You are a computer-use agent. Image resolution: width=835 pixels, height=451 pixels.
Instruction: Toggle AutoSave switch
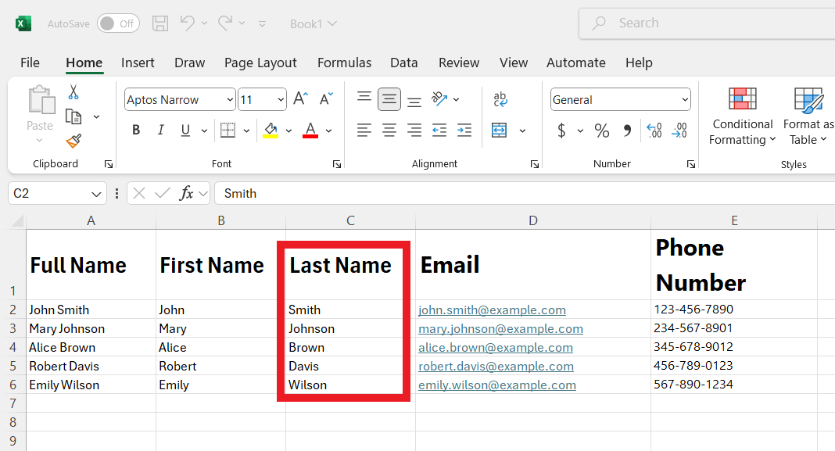tap(118, 23)
